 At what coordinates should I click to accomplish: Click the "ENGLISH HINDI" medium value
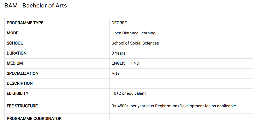tap(126, 63)
